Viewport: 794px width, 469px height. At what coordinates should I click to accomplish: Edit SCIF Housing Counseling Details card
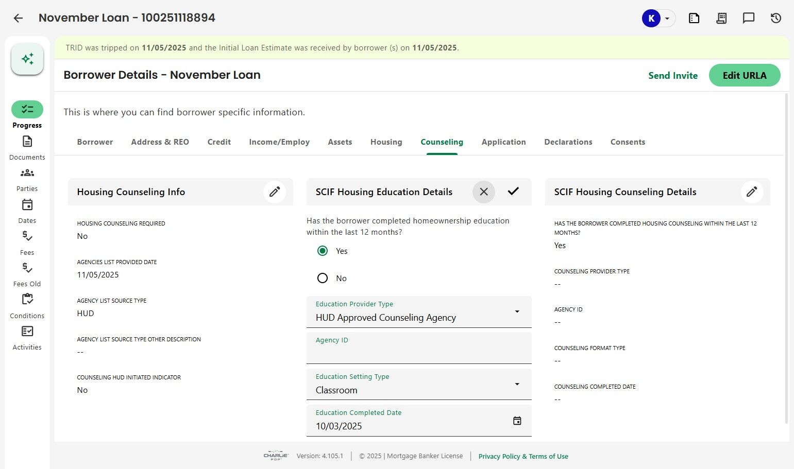pyautogui.click(x=752, y=192)
